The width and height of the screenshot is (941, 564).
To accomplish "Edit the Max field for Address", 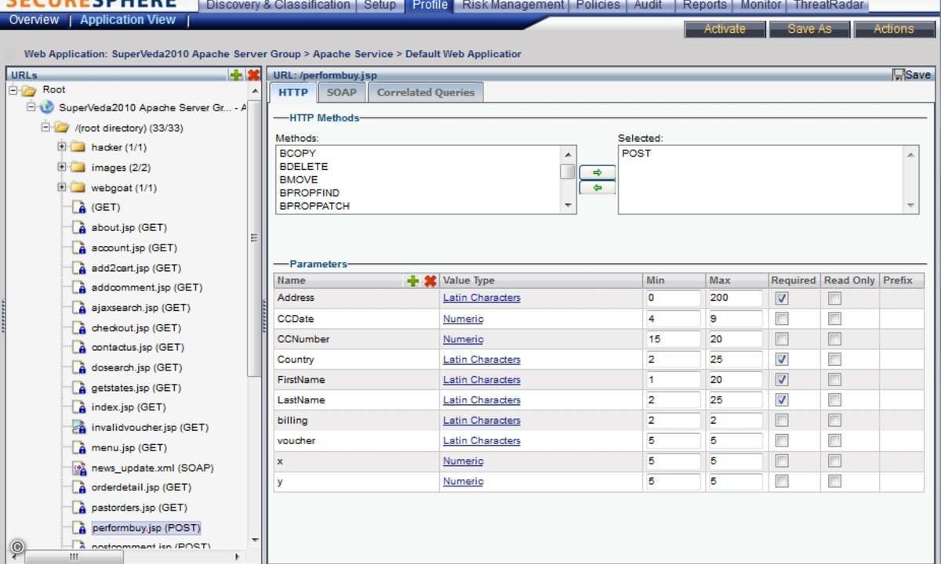I will 735,298.
